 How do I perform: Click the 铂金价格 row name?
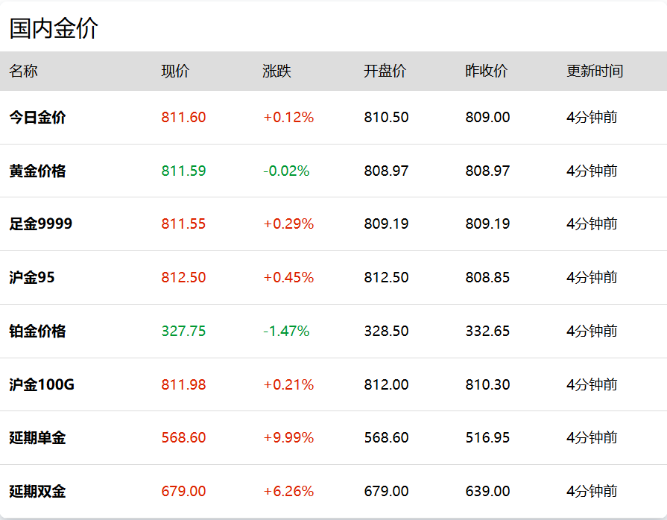point(37,331)
